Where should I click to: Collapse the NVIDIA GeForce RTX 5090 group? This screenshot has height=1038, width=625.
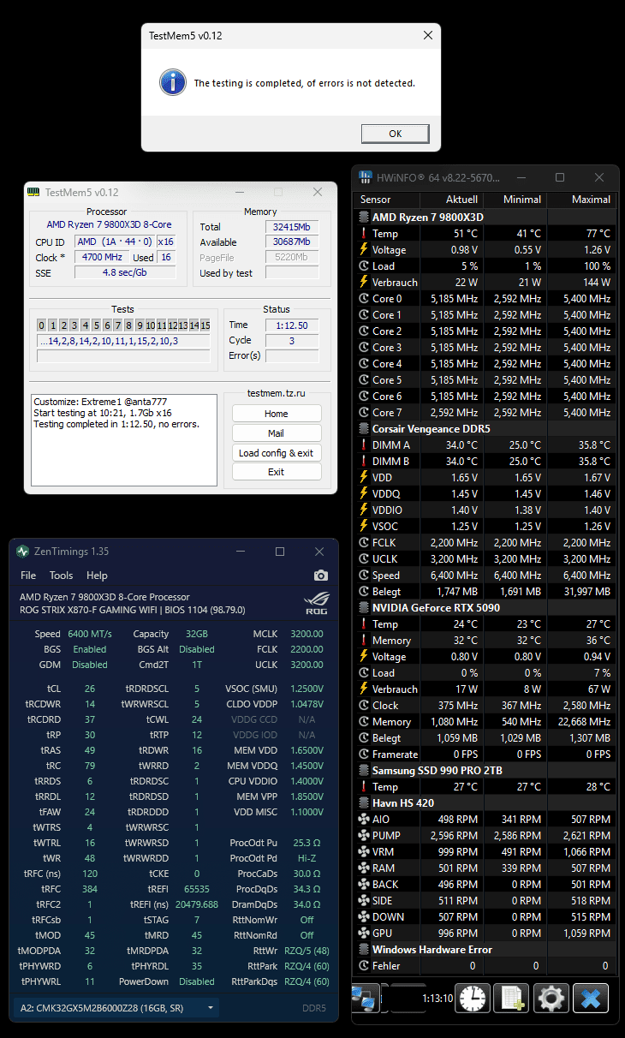pyautogui.click(x=485, y=607)
